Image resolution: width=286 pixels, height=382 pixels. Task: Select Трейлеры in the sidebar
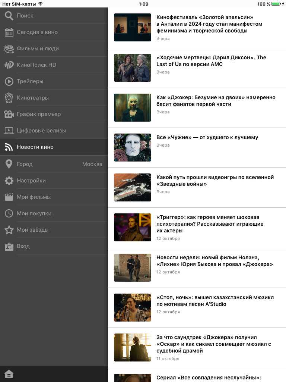coord(54,81)
